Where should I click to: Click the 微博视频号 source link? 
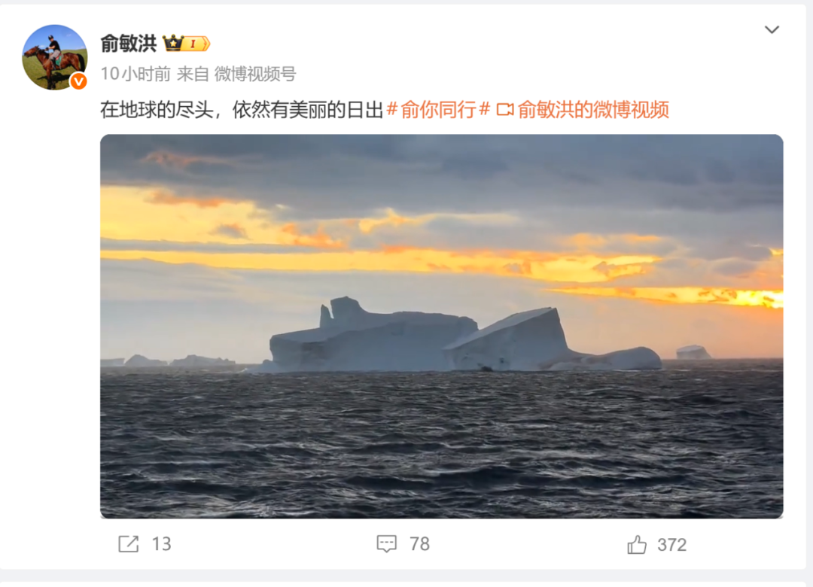point(255,75)
